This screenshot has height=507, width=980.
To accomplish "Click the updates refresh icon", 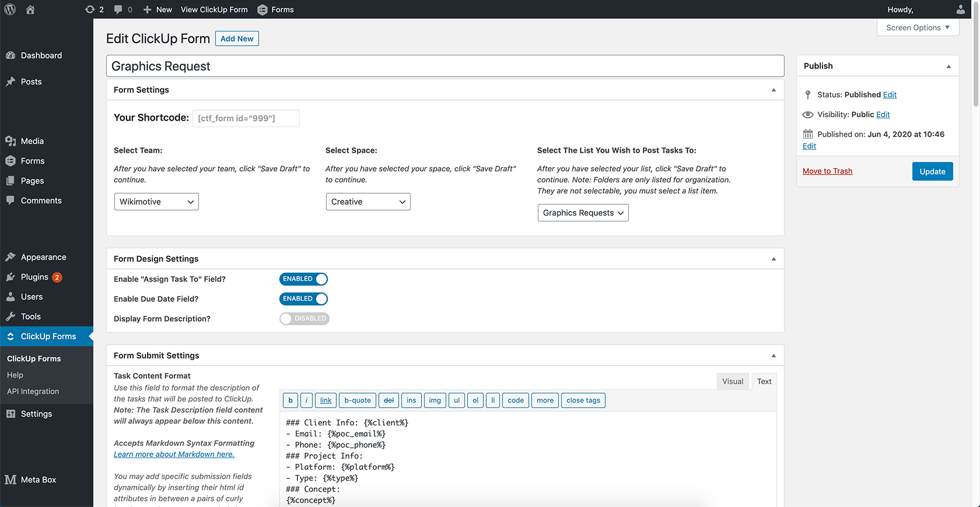I will pos(90,9).
